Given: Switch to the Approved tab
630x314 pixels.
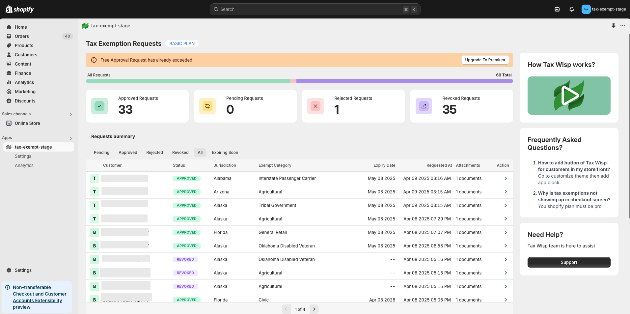Looking at the screenshot, I should (128, 153).
